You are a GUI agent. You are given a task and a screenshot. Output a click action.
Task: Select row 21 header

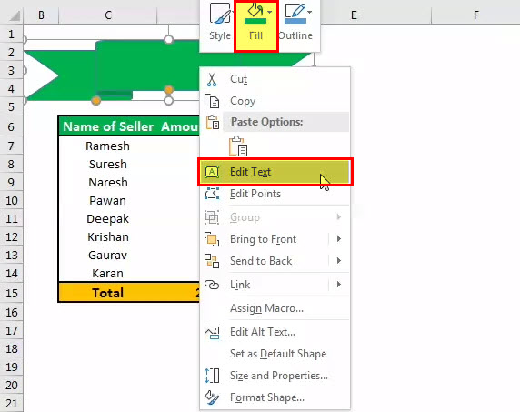coord(11,404)
